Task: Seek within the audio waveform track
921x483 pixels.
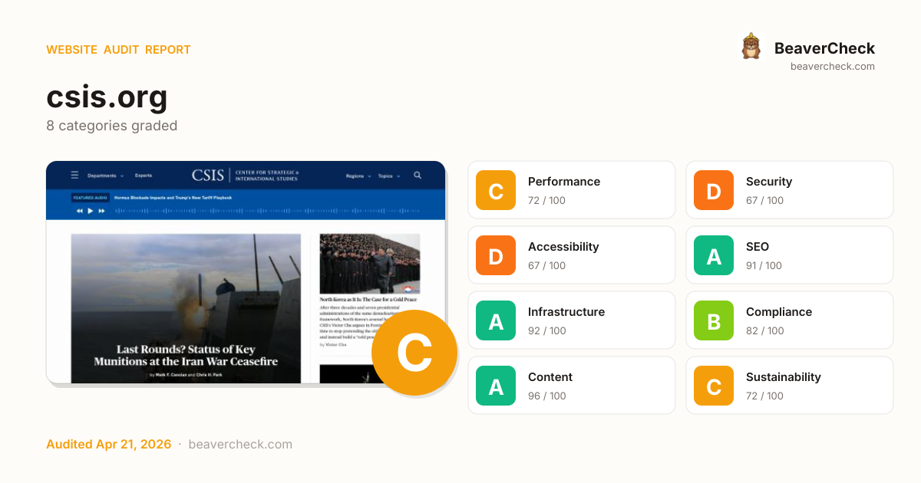Action: click(269, 211)
